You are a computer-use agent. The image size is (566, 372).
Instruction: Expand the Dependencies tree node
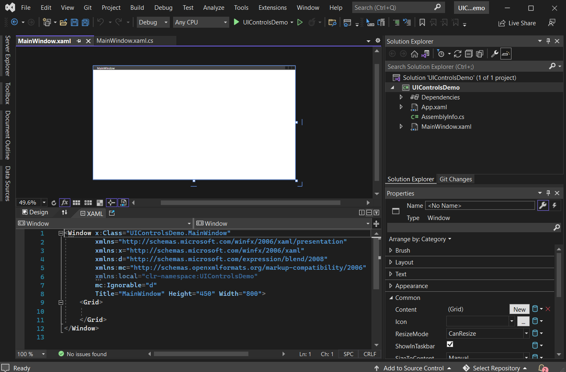click(x=401, y=97)
